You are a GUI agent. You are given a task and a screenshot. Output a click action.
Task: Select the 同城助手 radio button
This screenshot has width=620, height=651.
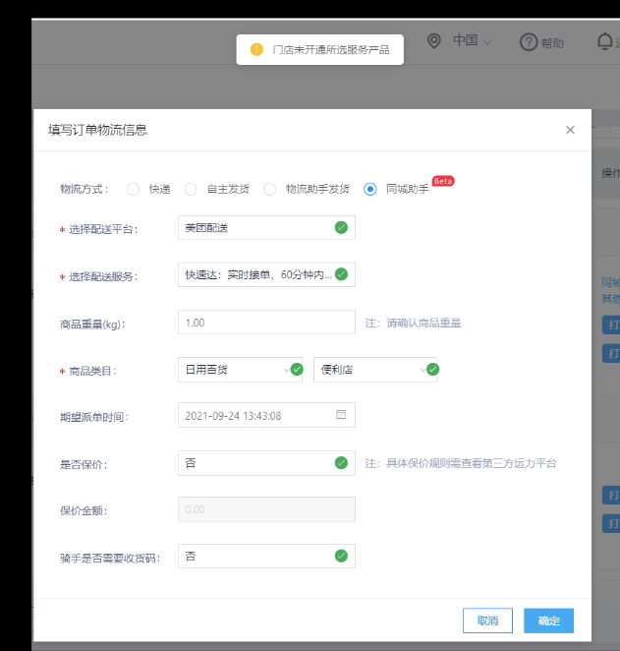click(x=369, y=190)
